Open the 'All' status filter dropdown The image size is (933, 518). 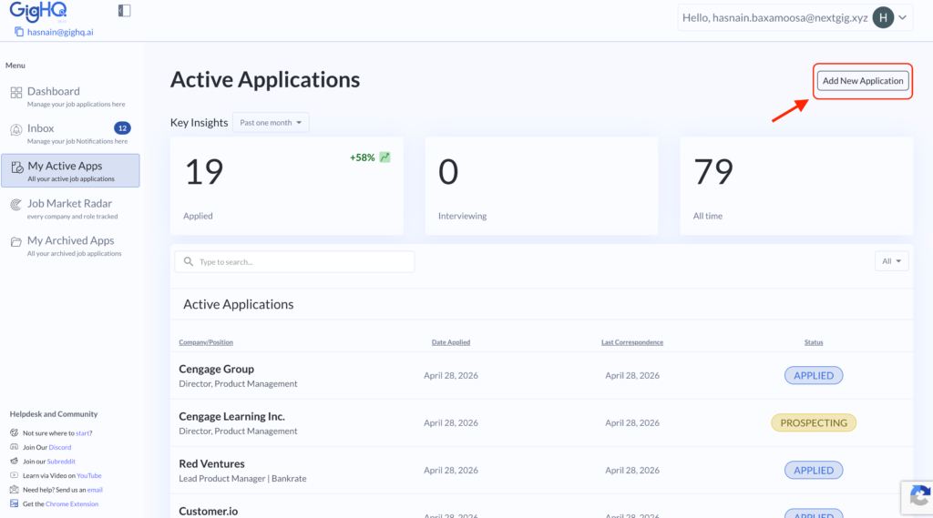(891, 261)
